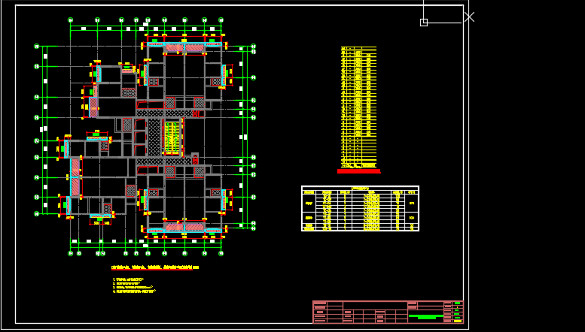
Task: Select the red-underlined drawing title below the plan
Action: (x=155, y=267)
